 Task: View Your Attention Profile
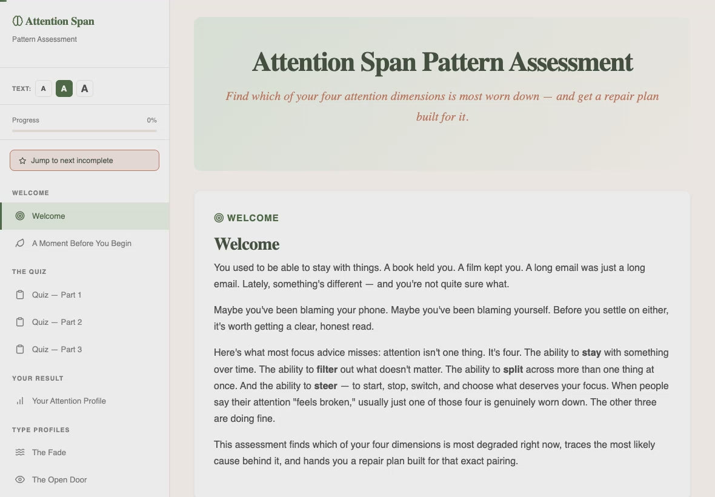pos(84,401)
